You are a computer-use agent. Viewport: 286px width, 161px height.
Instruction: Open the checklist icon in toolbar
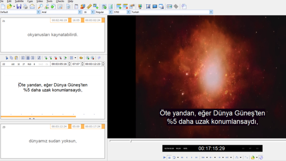(x=111, y=7)
